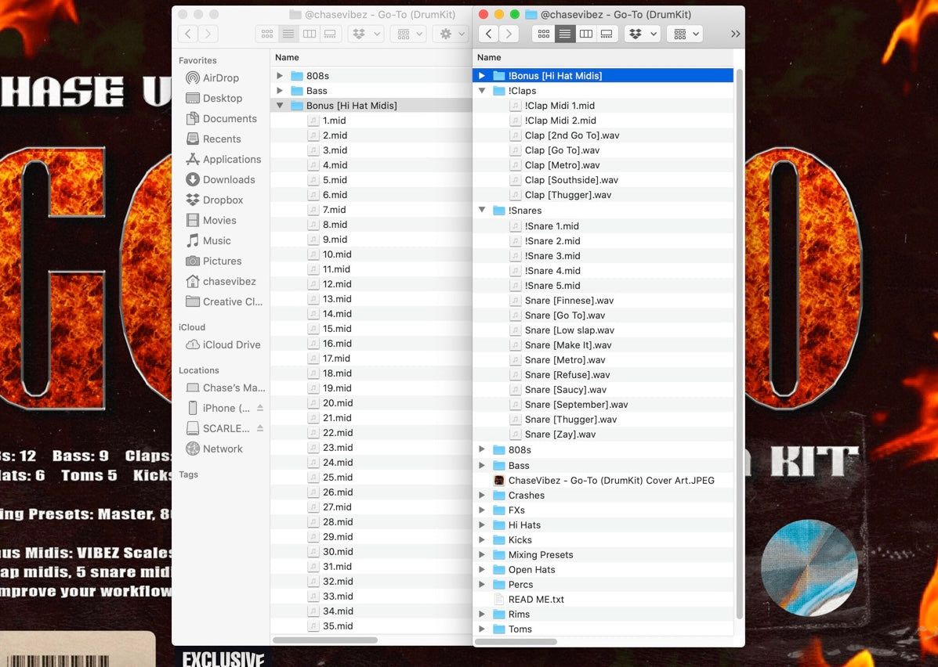The image size is (938, 667).
Task: Switch front window to column view
Action: (586, 34)
